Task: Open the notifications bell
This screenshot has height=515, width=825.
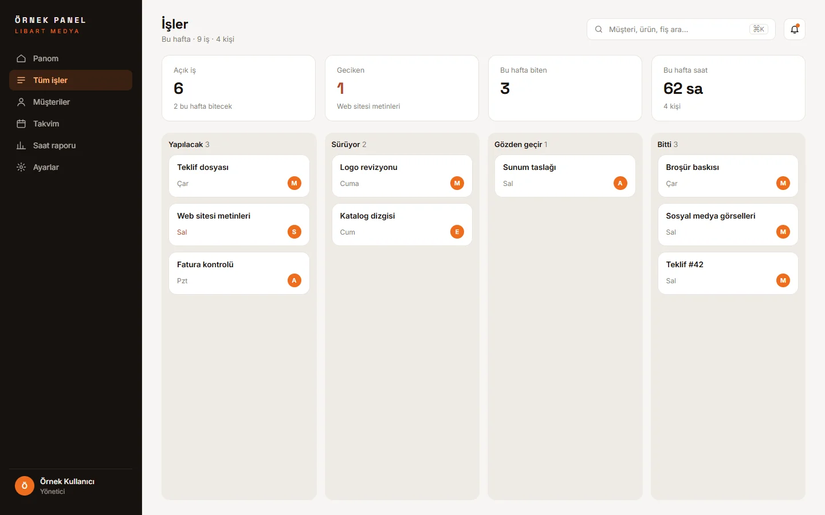Action: tap(795, 29)
